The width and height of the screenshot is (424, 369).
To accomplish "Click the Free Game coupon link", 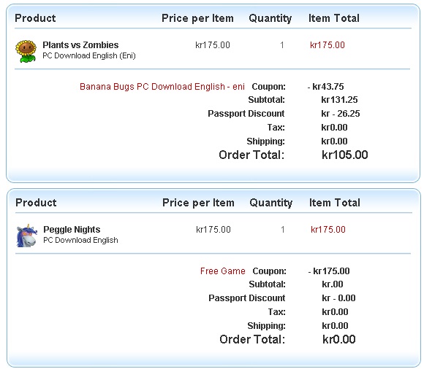I will pyautogui.click(x=222, y=271).
